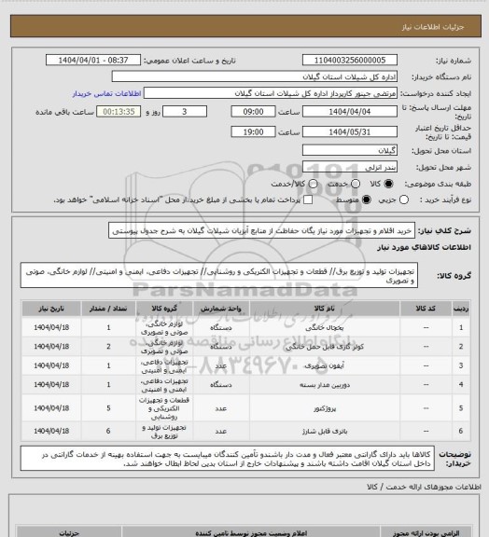
Task: Open اطلاعات تماس خریدار link
Action: [x=106, y=93]
